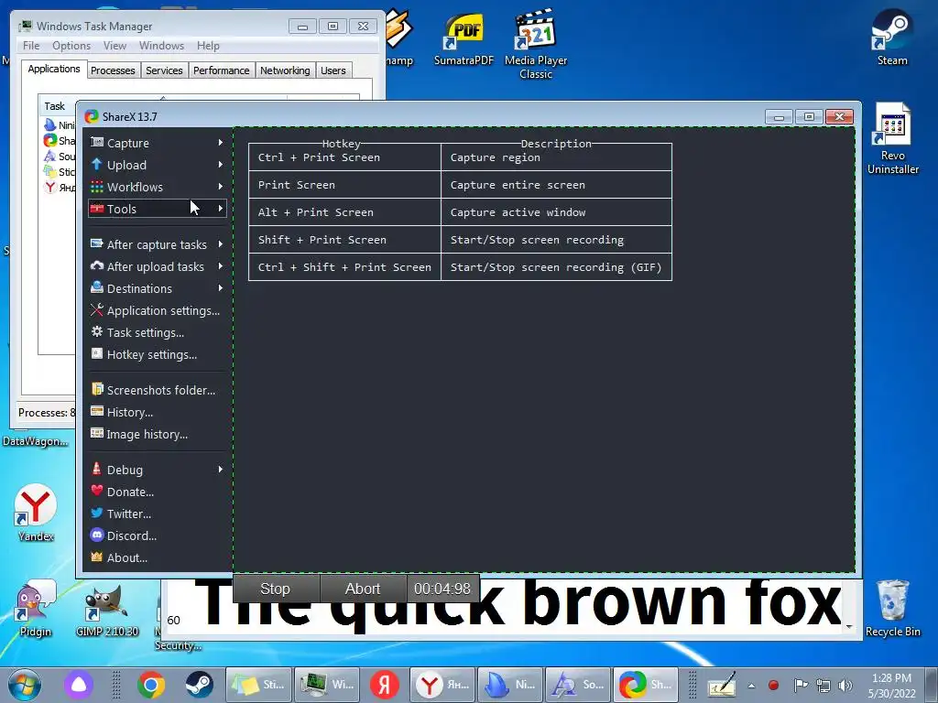Open Task Manager's View menu
Image resolution: width=938 pixels, height=703 pixels.
[x=115, y=46]
